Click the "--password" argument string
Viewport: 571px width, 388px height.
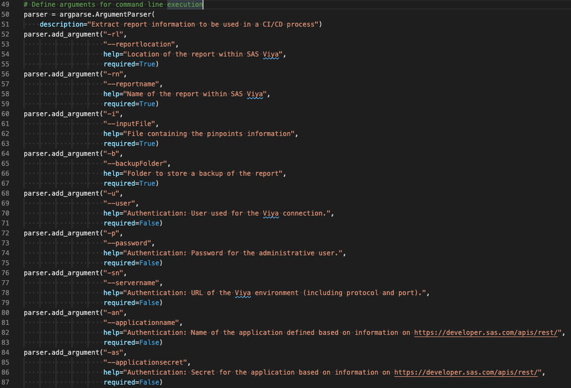tap(129, 243)
